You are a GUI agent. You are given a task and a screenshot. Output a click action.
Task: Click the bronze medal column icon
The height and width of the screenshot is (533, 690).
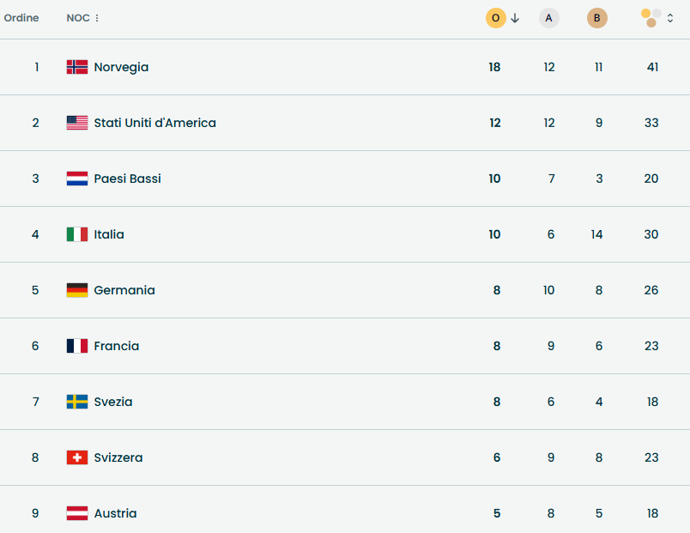coord(596,18)
